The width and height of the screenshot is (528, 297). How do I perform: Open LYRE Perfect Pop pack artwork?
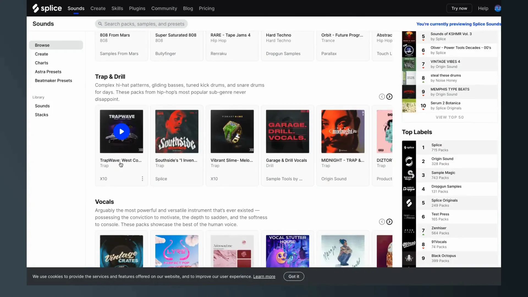(177, 251)
